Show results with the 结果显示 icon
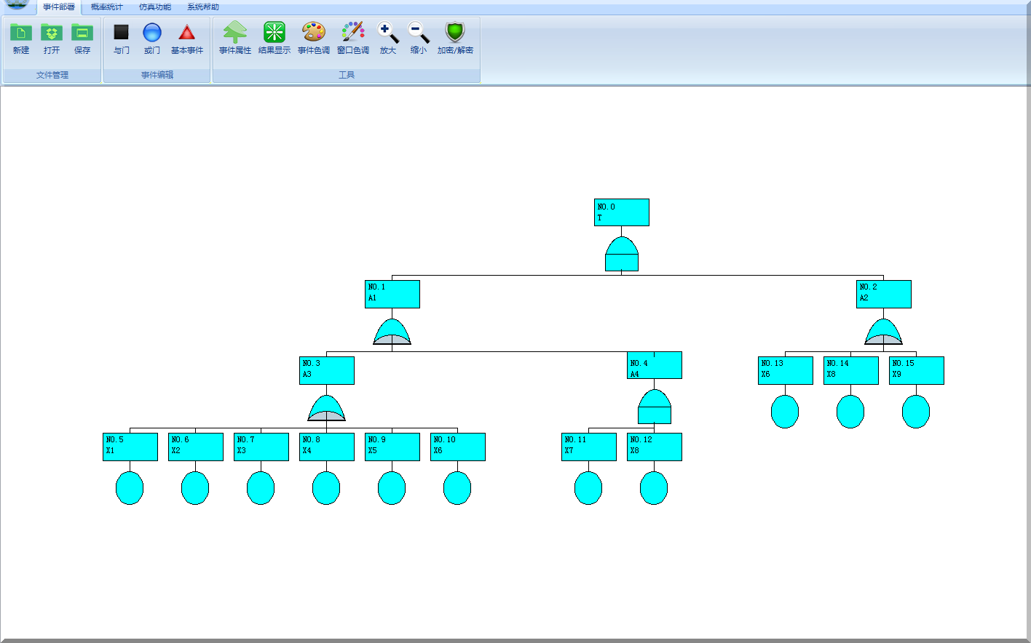 (274, 33)
